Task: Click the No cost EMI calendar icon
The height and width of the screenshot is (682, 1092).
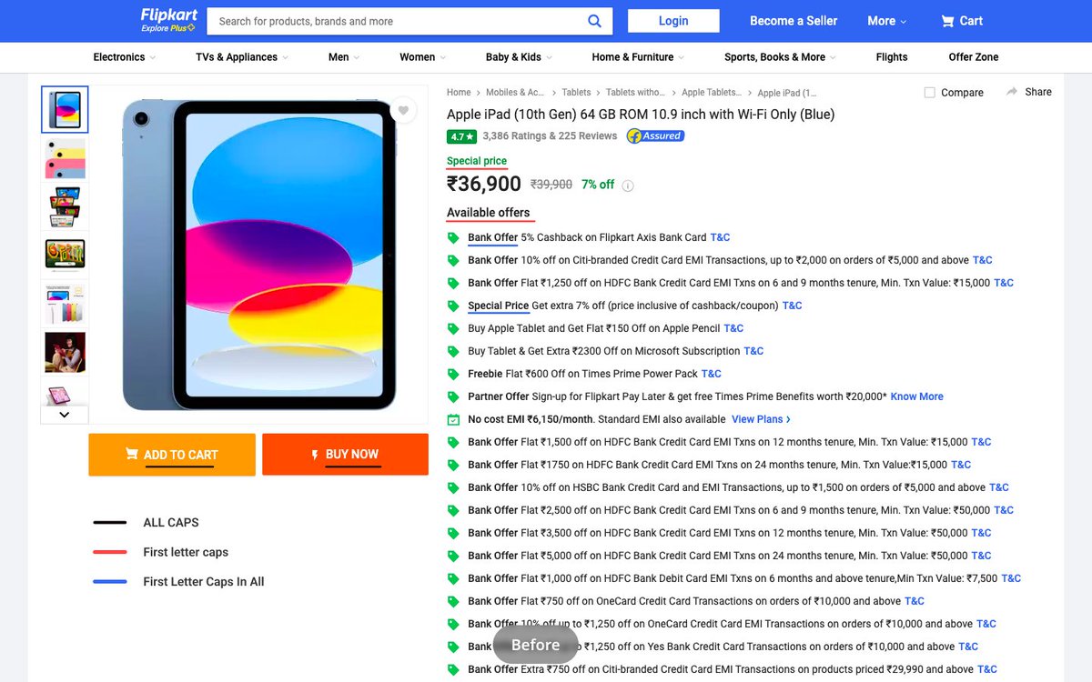Action: [x=453, y=419]
